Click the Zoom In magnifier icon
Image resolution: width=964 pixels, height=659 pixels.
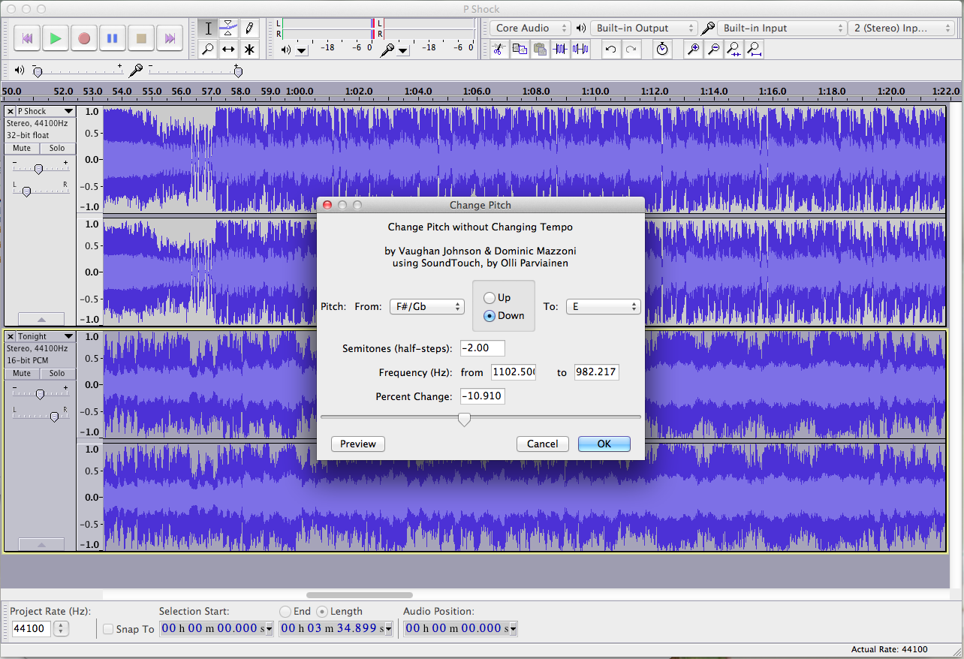694,50
